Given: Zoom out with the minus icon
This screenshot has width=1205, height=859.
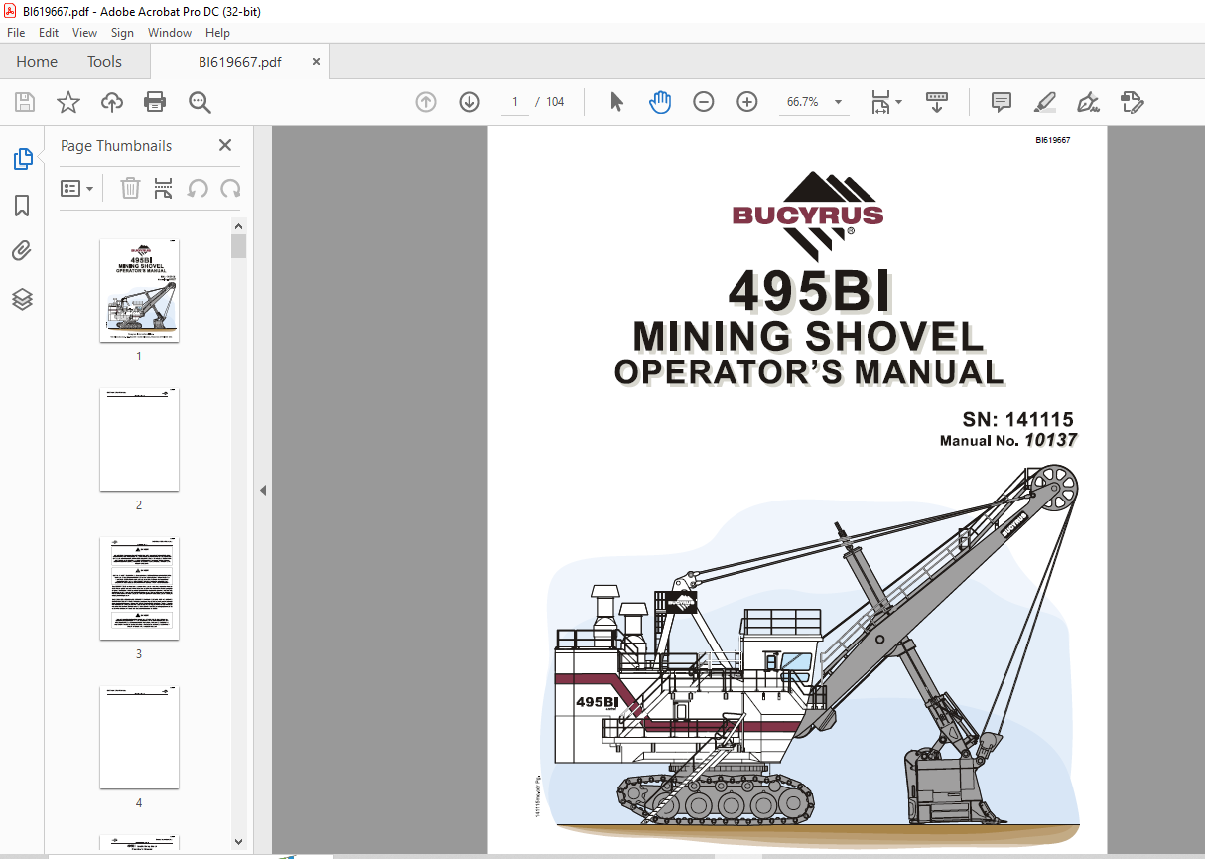Looking at the screenshot, I should pos(704,102).
